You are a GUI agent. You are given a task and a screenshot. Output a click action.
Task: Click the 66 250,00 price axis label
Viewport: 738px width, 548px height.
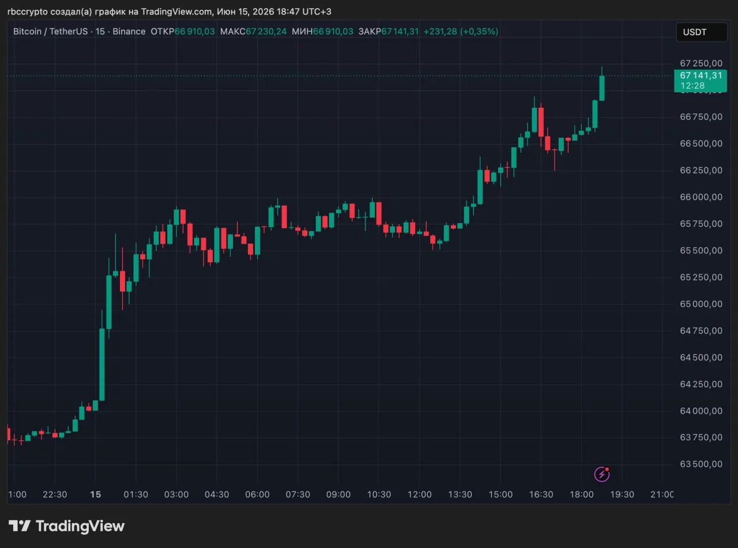(x=701, y=171)
